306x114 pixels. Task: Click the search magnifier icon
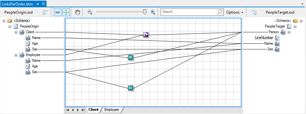(x=220, y=12)
